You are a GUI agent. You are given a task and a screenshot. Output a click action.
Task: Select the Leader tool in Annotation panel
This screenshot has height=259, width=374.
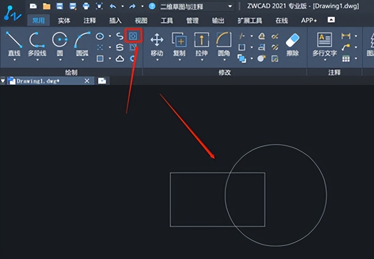tap(346, 47)
